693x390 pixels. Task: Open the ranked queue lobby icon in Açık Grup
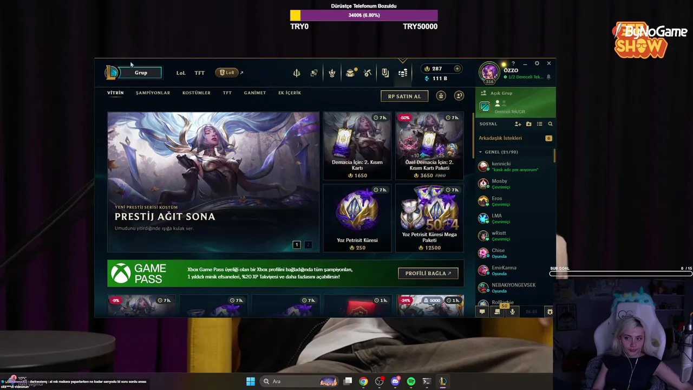pyautogui.click(x=485, y=107)
